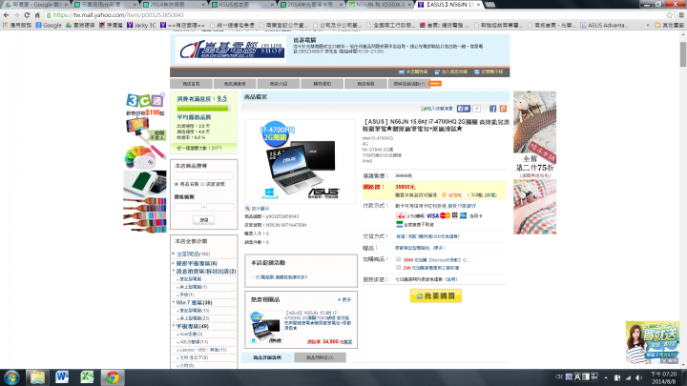
Task: Switch to the Google browser tab
Action: [35, 5]
